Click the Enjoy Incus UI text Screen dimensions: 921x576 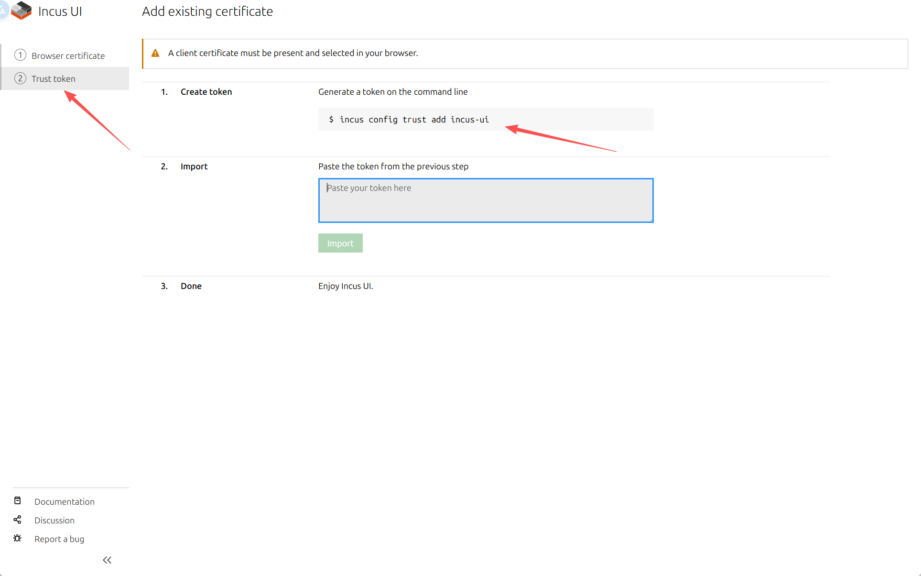click(x=346, y=286)
